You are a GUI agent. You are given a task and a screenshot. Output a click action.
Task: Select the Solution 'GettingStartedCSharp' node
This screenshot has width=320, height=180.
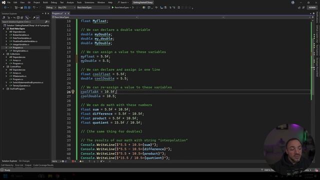[28, 25]
